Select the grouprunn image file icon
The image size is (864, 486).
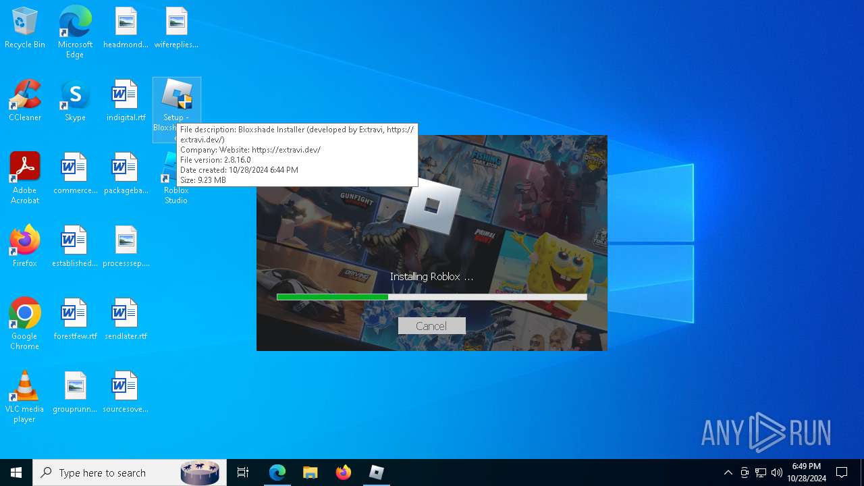click(75, 392)
